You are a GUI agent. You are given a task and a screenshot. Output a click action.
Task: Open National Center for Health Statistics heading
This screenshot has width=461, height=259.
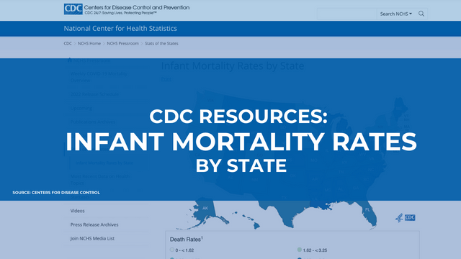pos(120,29)
